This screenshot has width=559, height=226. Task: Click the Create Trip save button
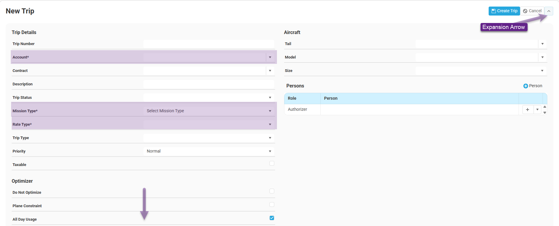(504, 11)
